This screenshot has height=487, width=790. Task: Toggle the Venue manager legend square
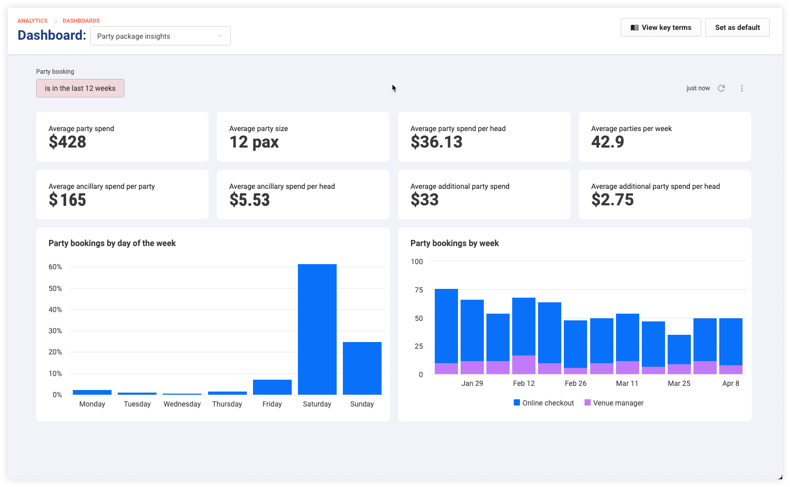[x=588, y=402]
